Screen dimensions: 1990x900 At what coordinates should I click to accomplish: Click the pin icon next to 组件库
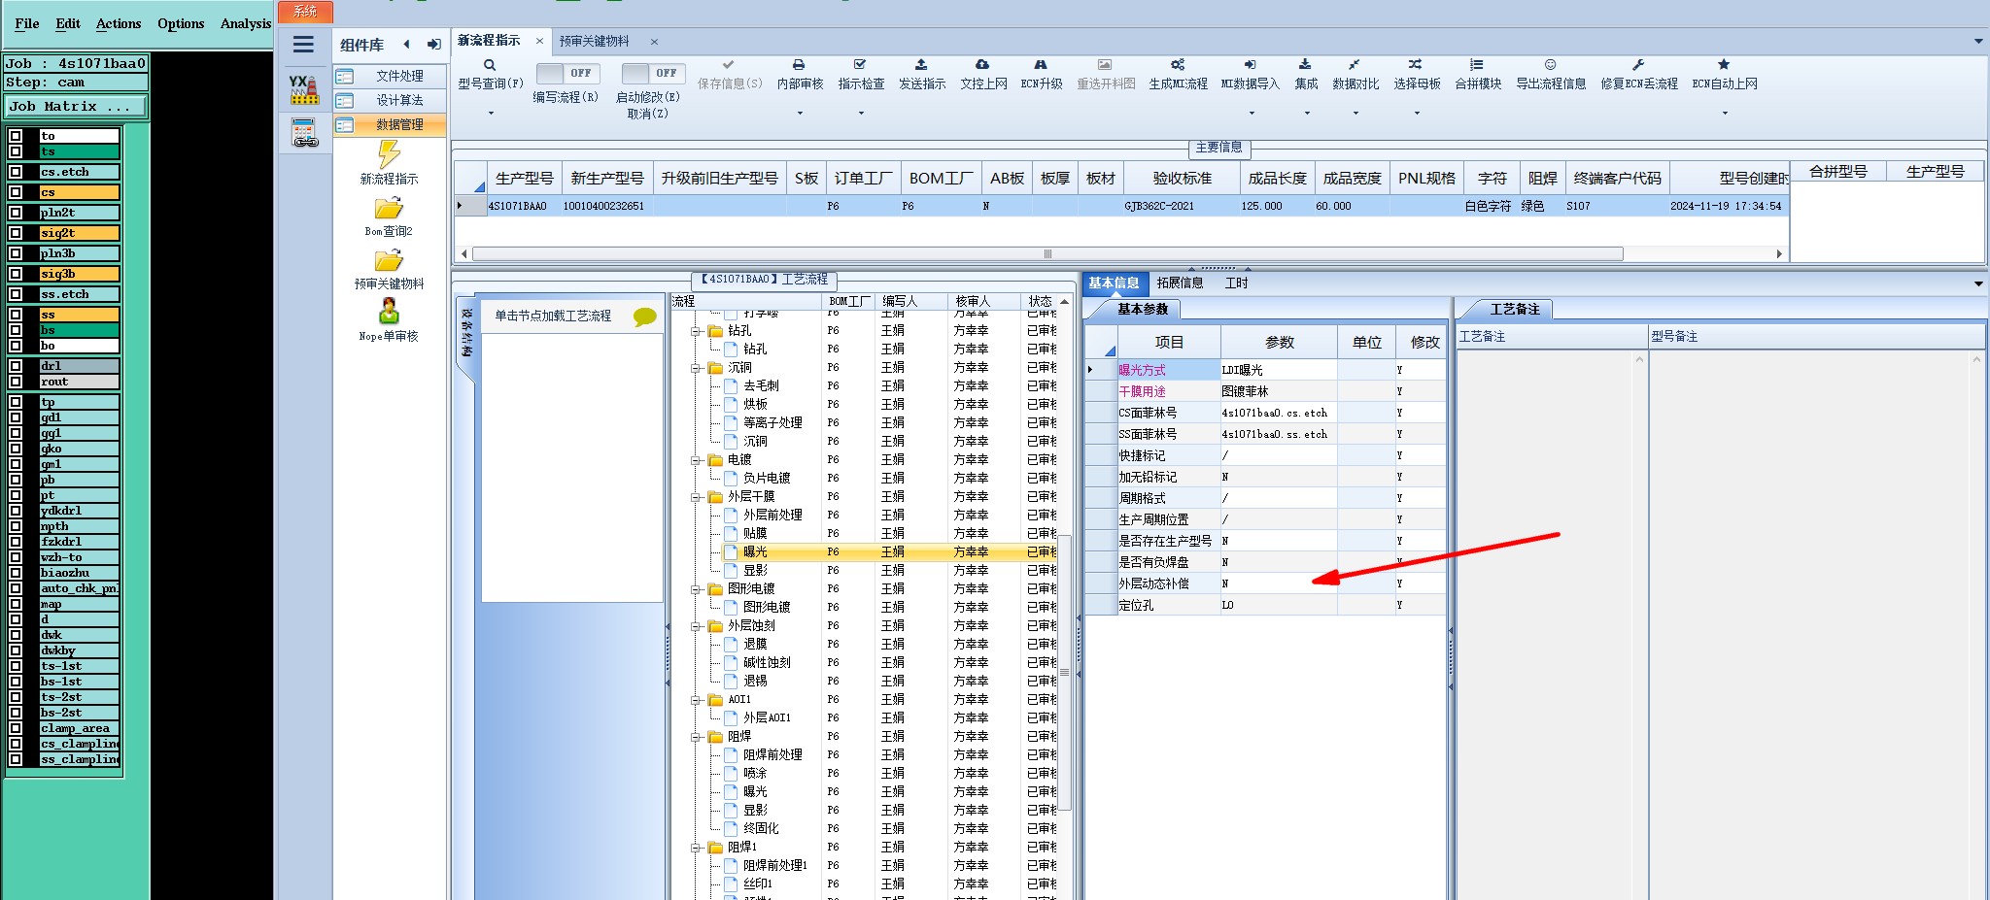coord(433,45)
